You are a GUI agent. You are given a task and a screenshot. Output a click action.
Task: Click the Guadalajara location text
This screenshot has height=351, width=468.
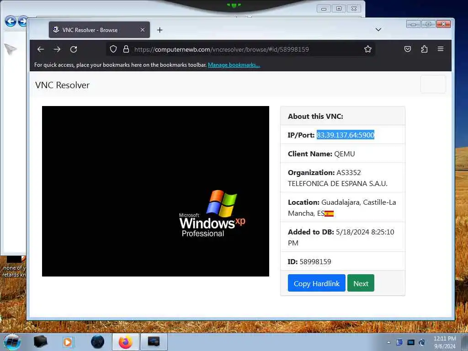(342, 208)
